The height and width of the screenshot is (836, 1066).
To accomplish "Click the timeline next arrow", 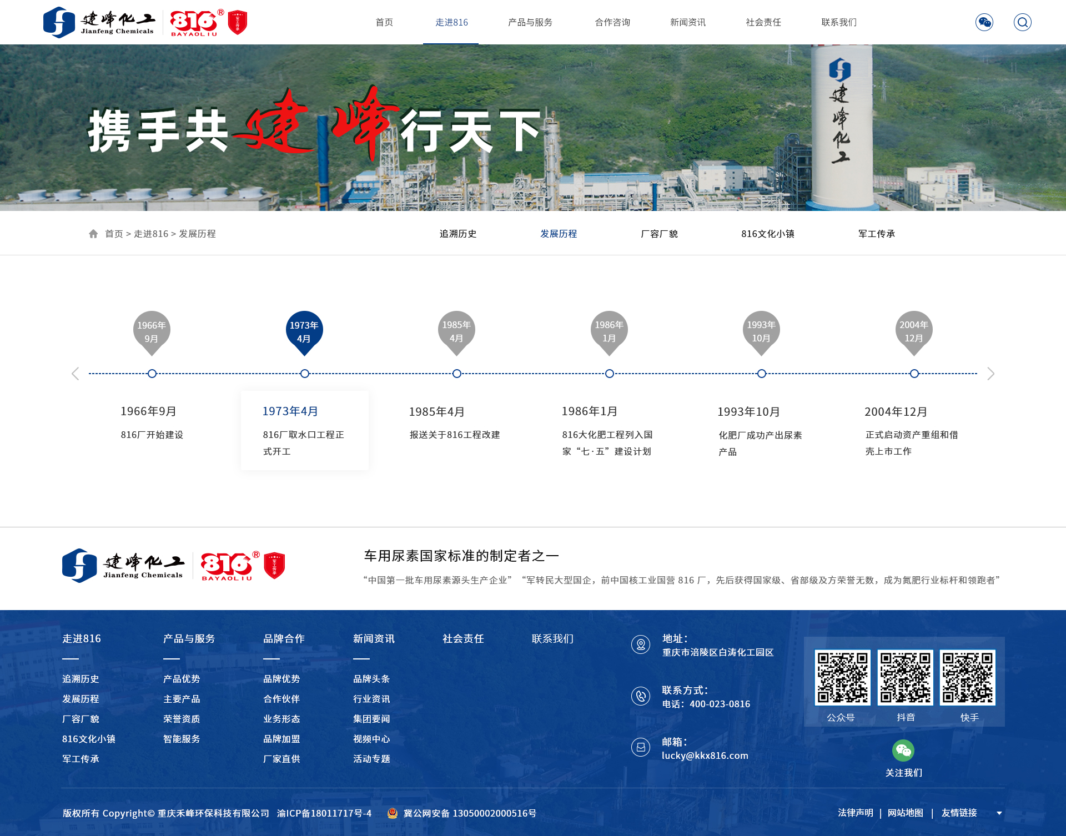I will click(990, 374).
